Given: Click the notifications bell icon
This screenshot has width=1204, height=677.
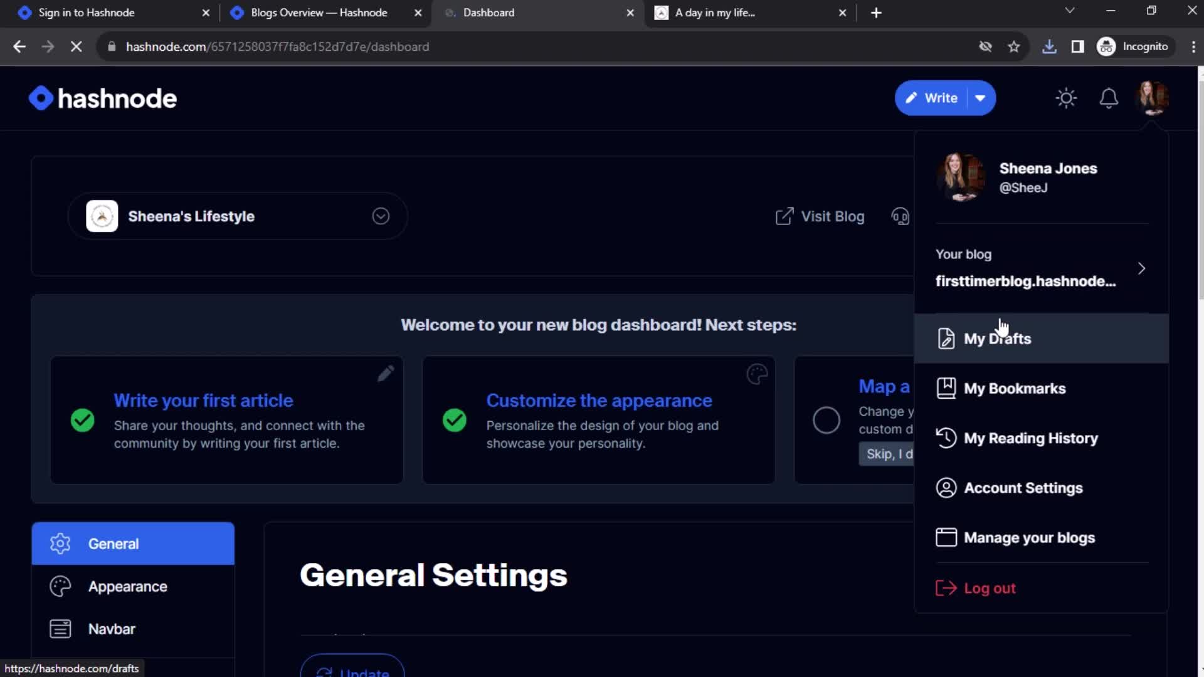Looking at the screenshot, I should pos(1107,98).
